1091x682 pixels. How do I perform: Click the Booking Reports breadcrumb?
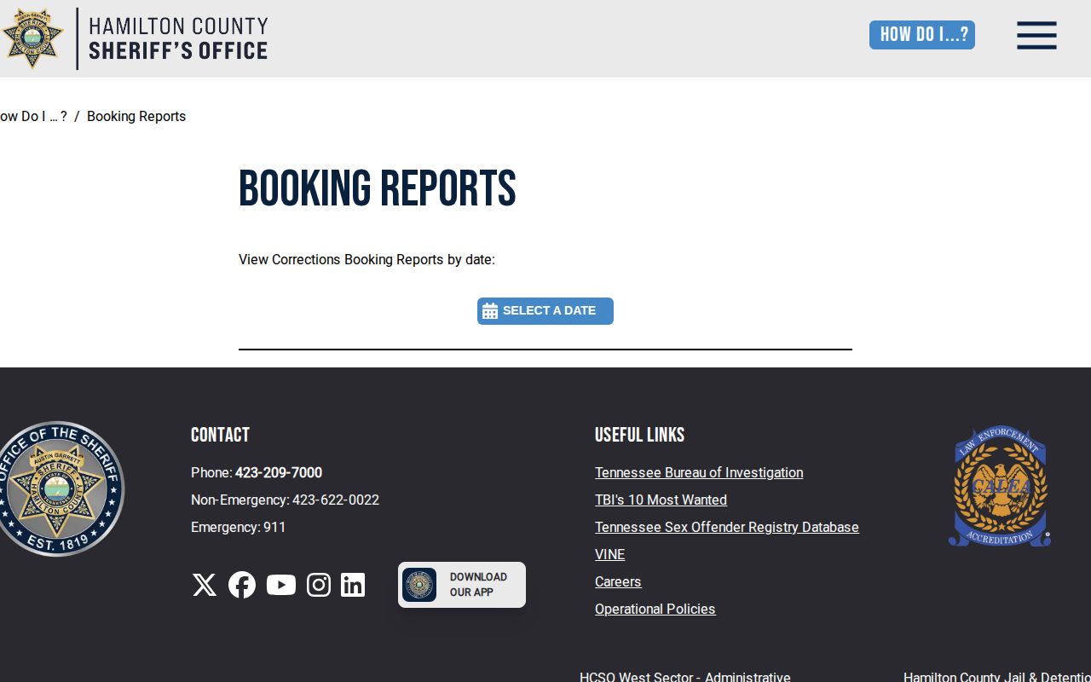coord(136,116)
